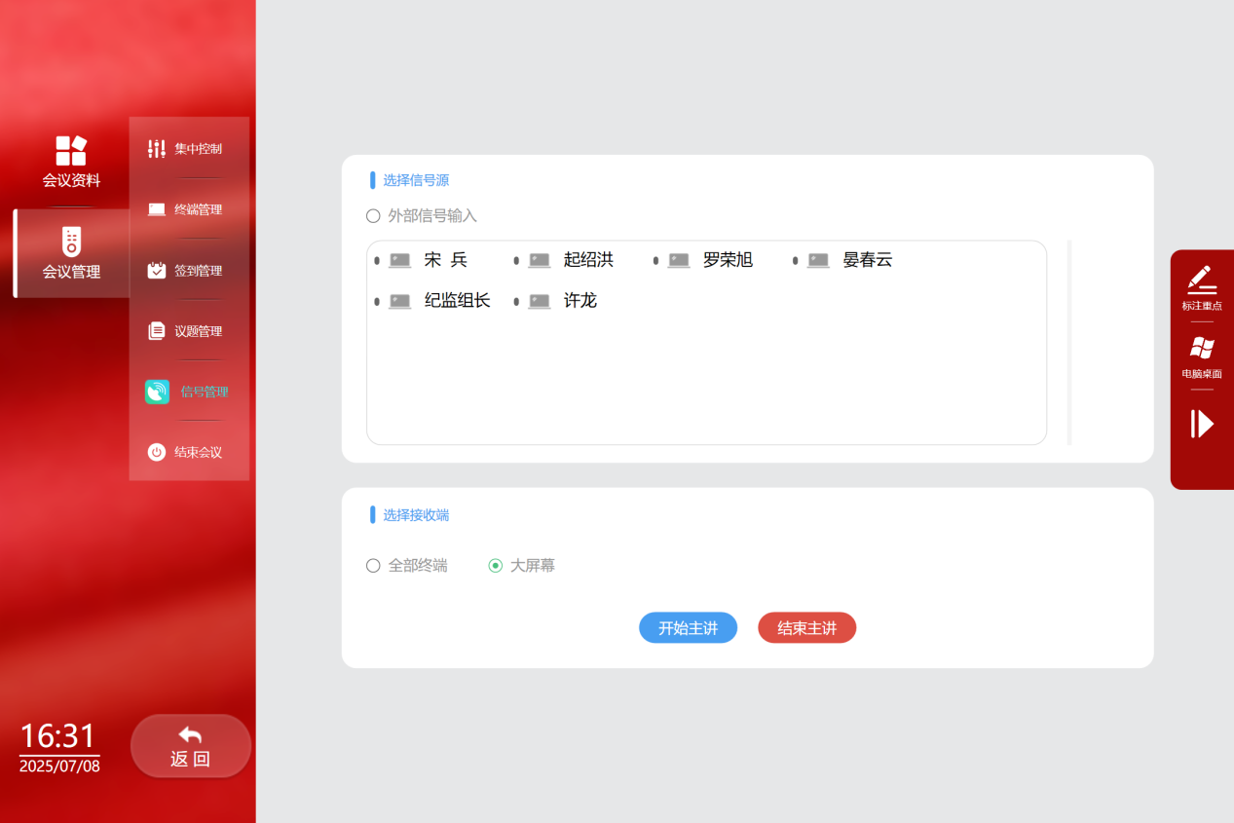Click the date 2025/07/08

[59, 766]
